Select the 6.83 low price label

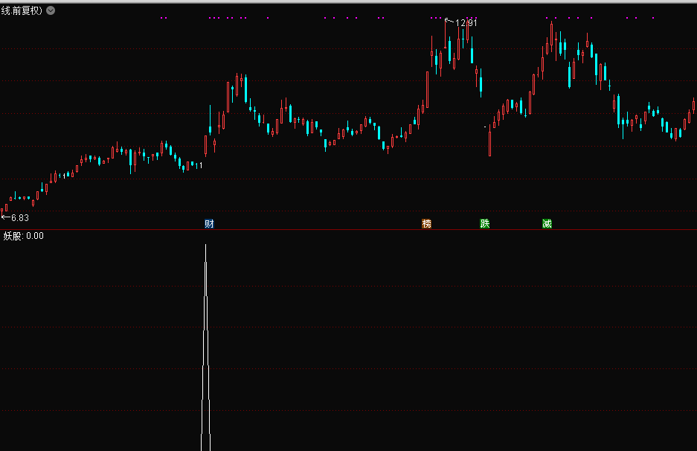tap(19, 217)
